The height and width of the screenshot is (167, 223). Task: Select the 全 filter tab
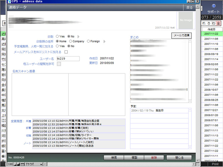218,23
